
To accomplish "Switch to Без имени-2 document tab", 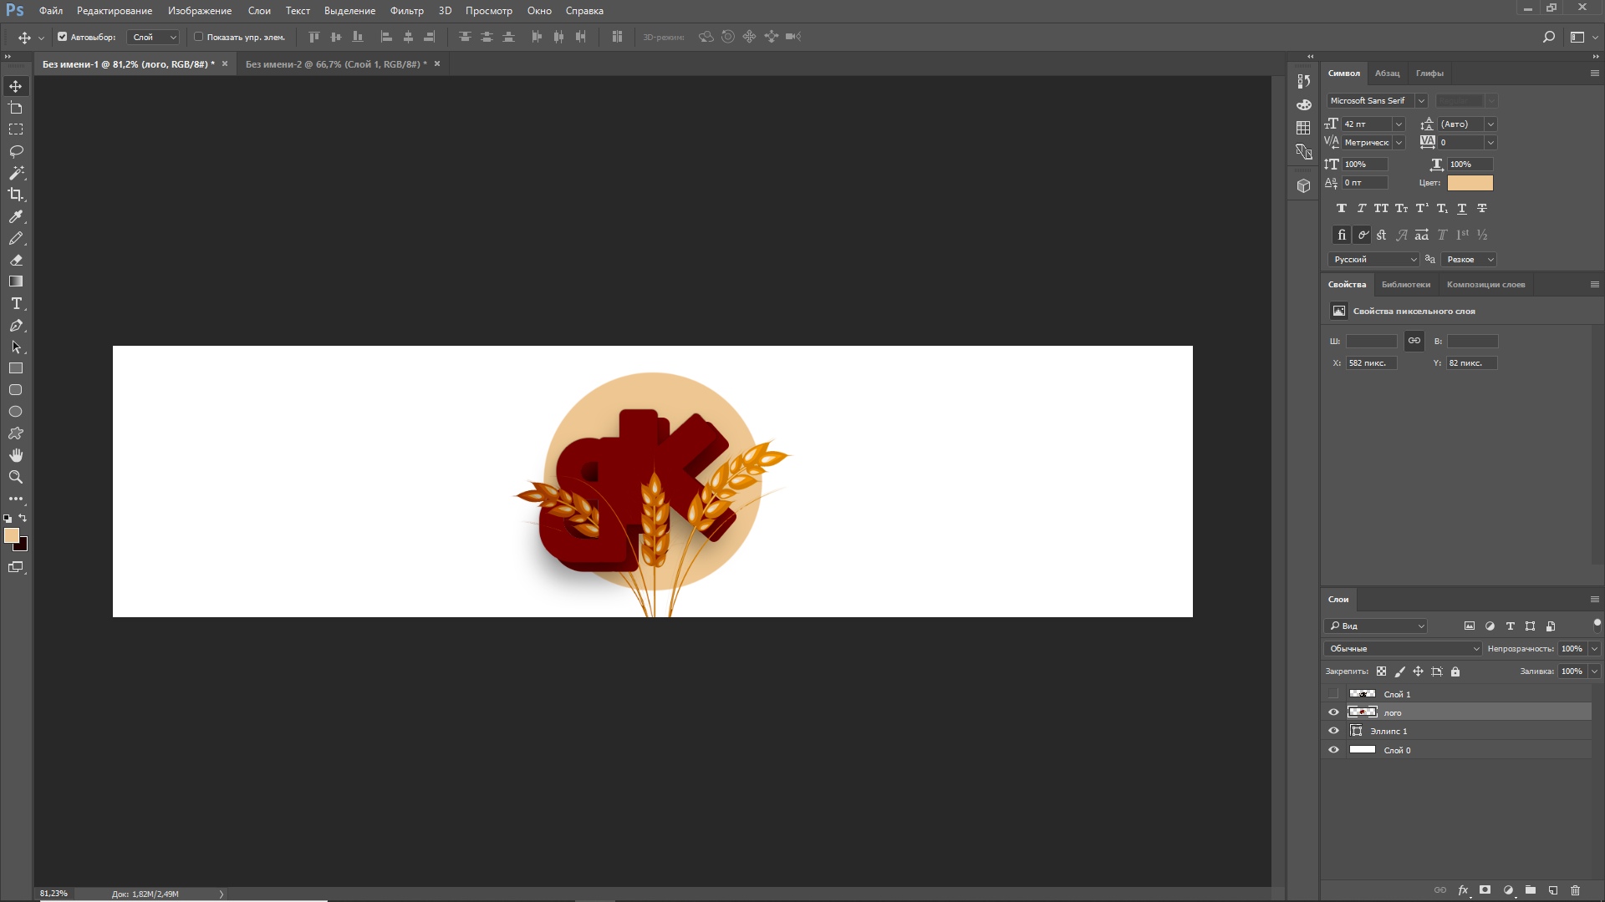I will (335, 64).
